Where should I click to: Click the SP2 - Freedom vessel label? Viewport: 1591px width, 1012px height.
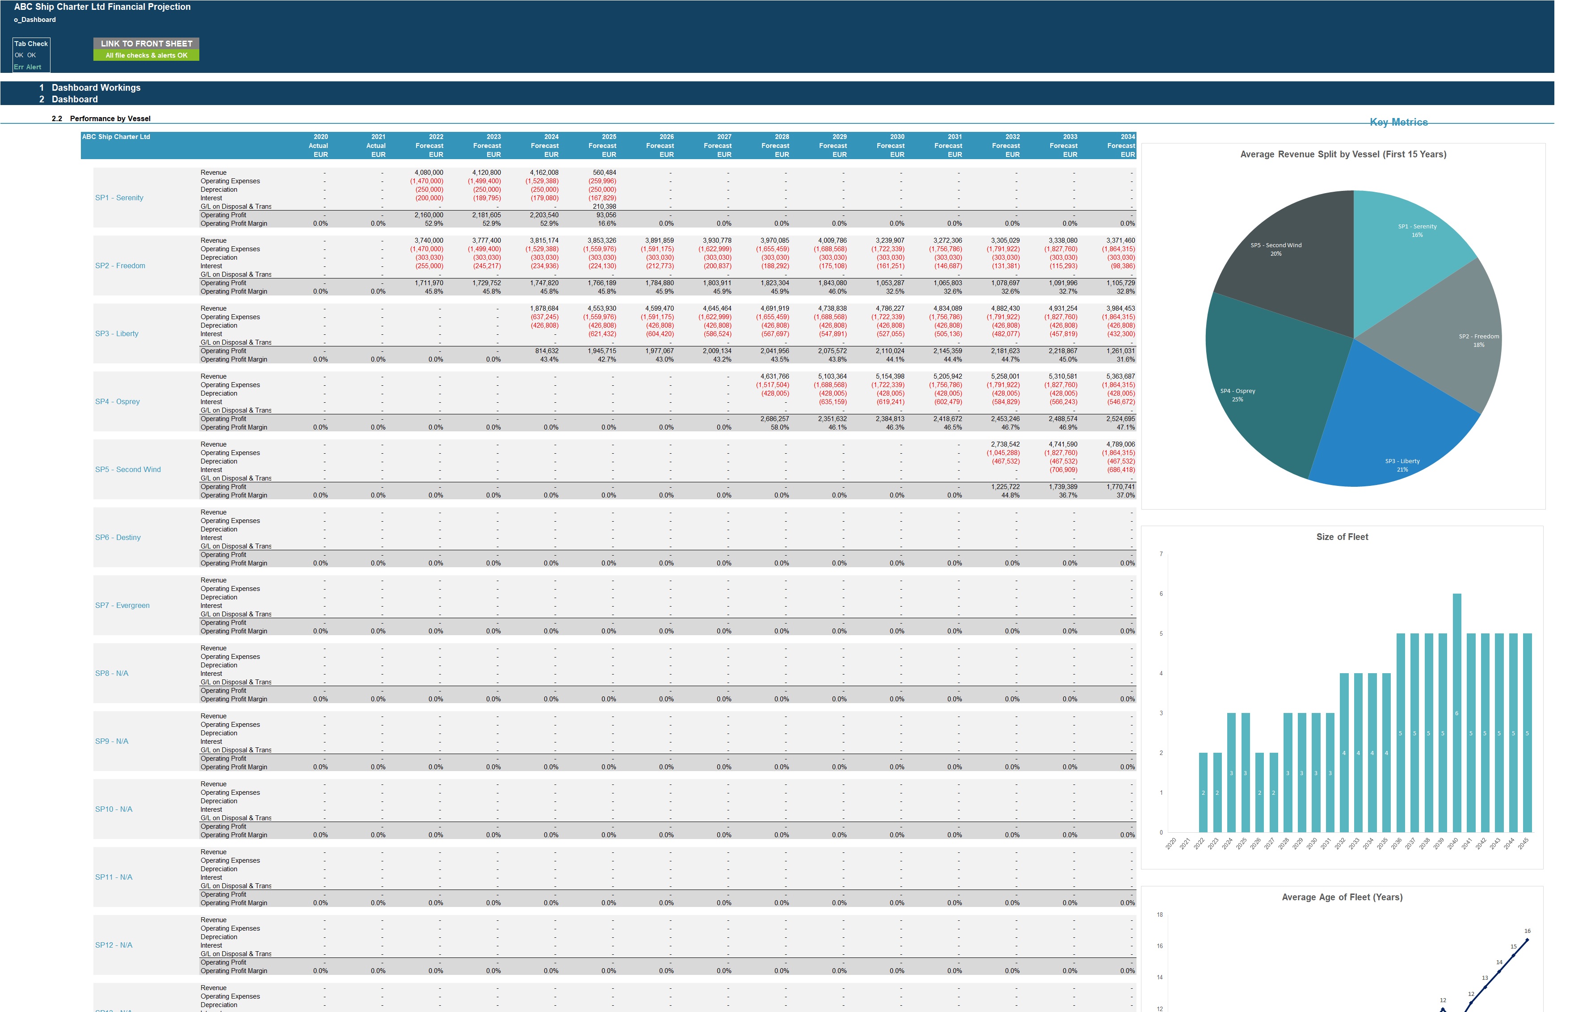(x=120, y=266)
